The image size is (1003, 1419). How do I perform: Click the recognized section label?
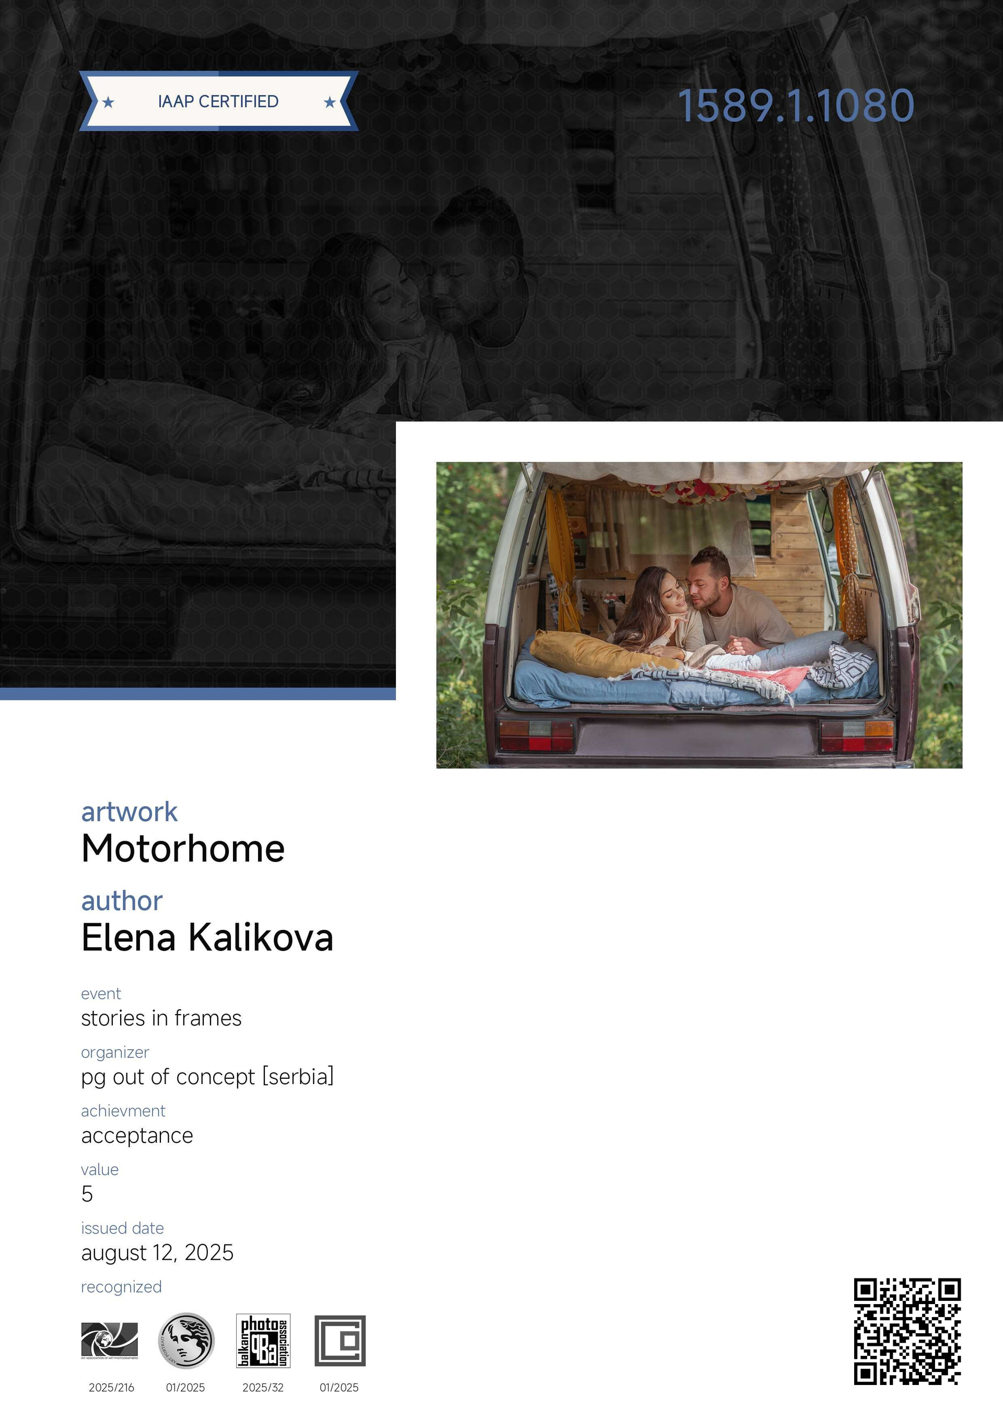[x=121, y=1287]
